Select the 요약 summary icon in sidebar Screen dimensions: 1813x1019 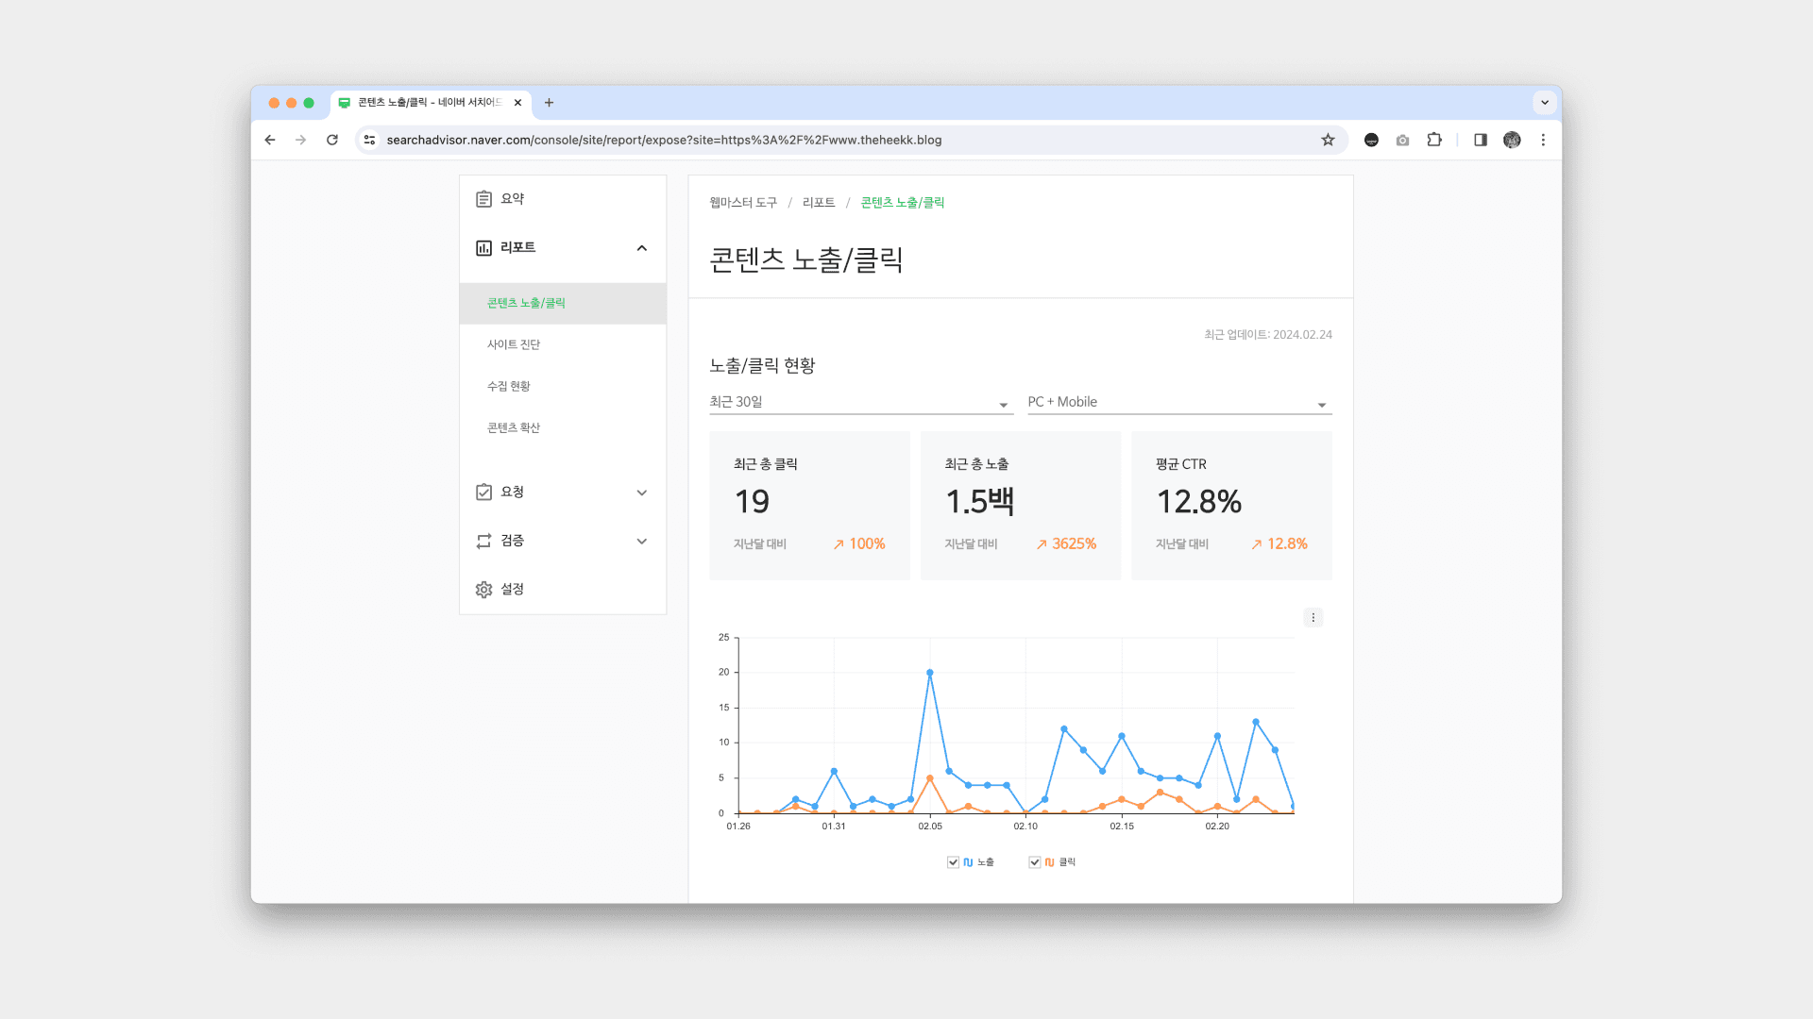coord(484,198)
